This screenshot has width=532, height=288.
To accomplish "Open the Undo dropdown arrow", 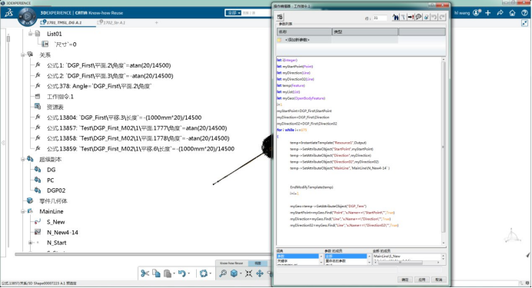I will pyautogui.click(x=189, y=273).
